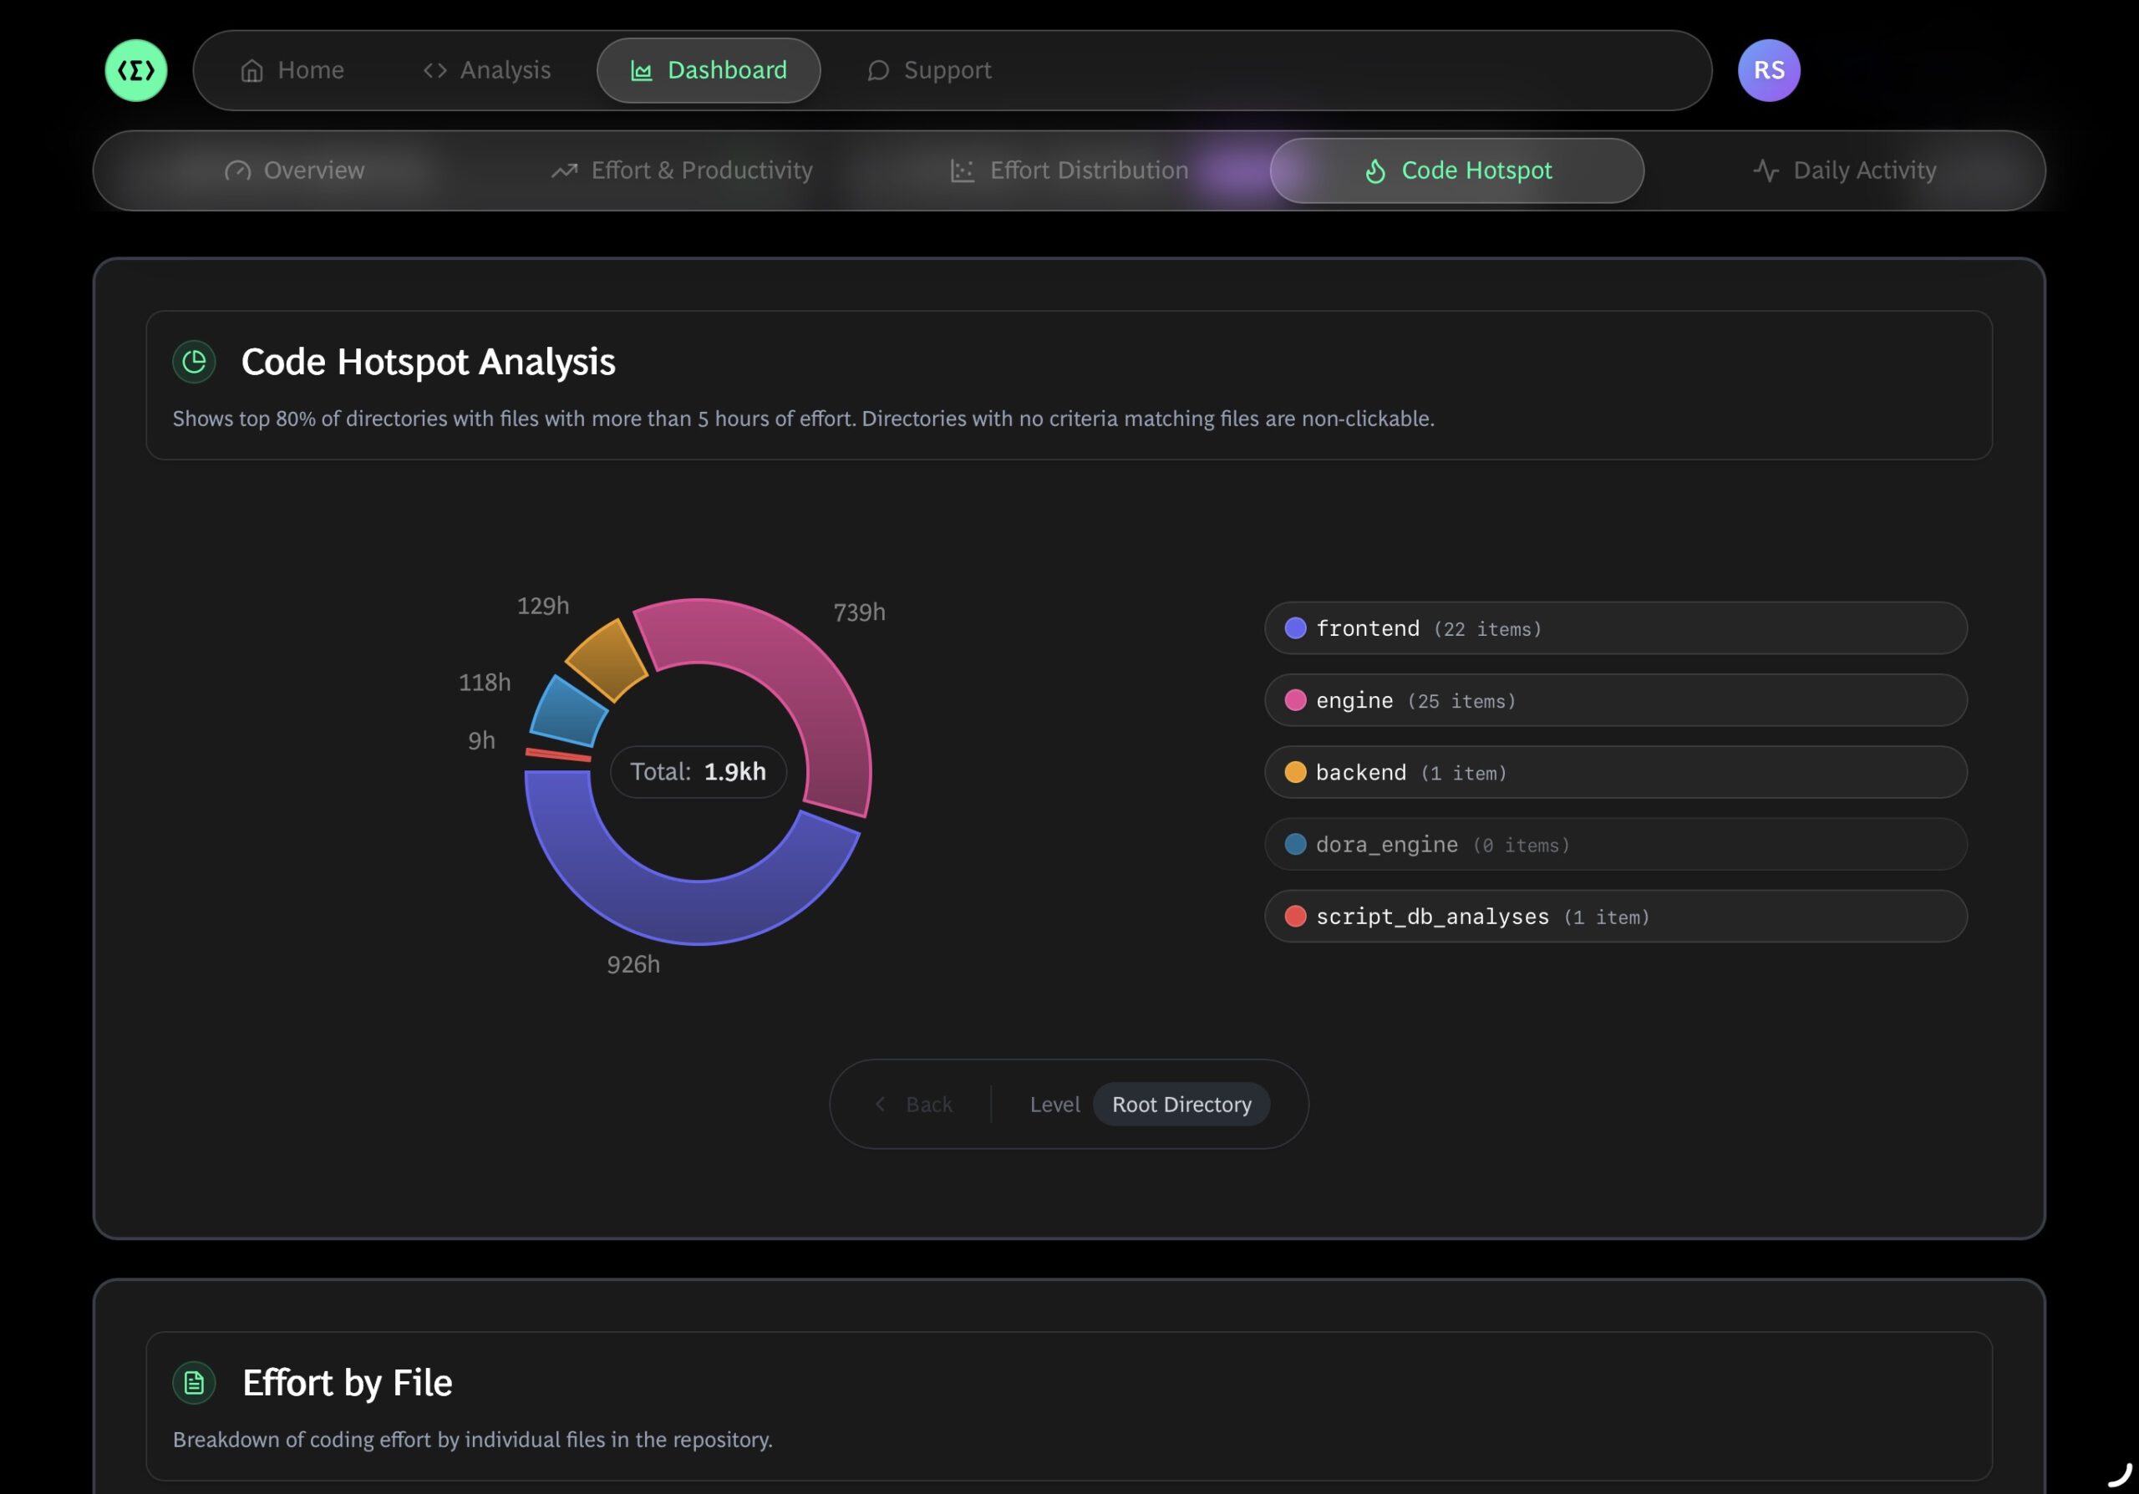Click the chart icon beside Dashboard
Screen dimensions: 2139x1494
641,71
